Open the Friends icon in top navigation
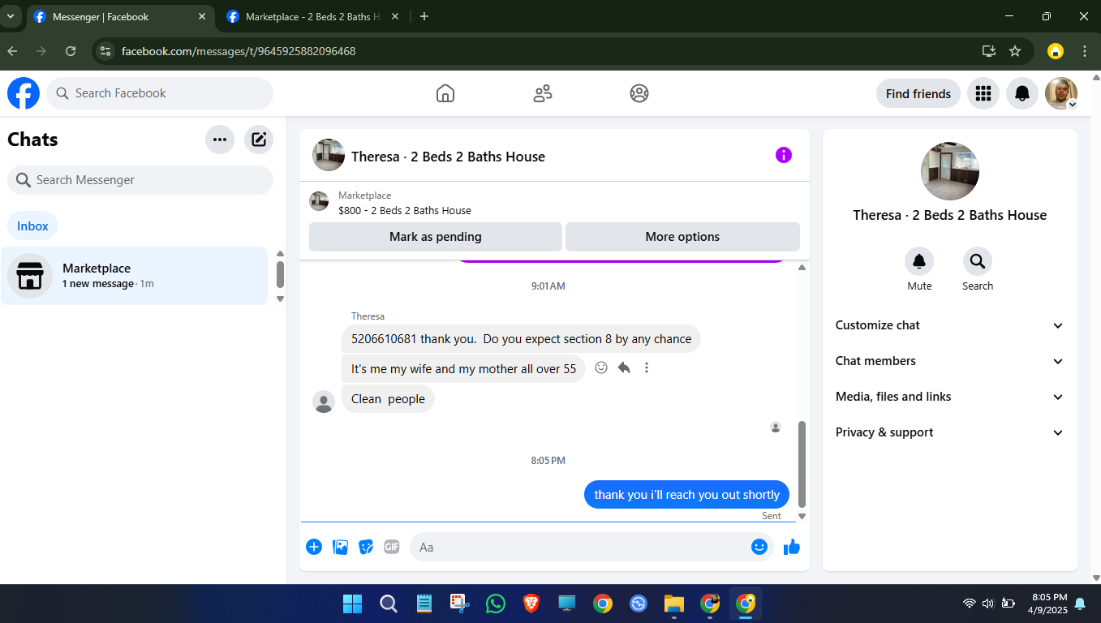 tap(543, 93)
